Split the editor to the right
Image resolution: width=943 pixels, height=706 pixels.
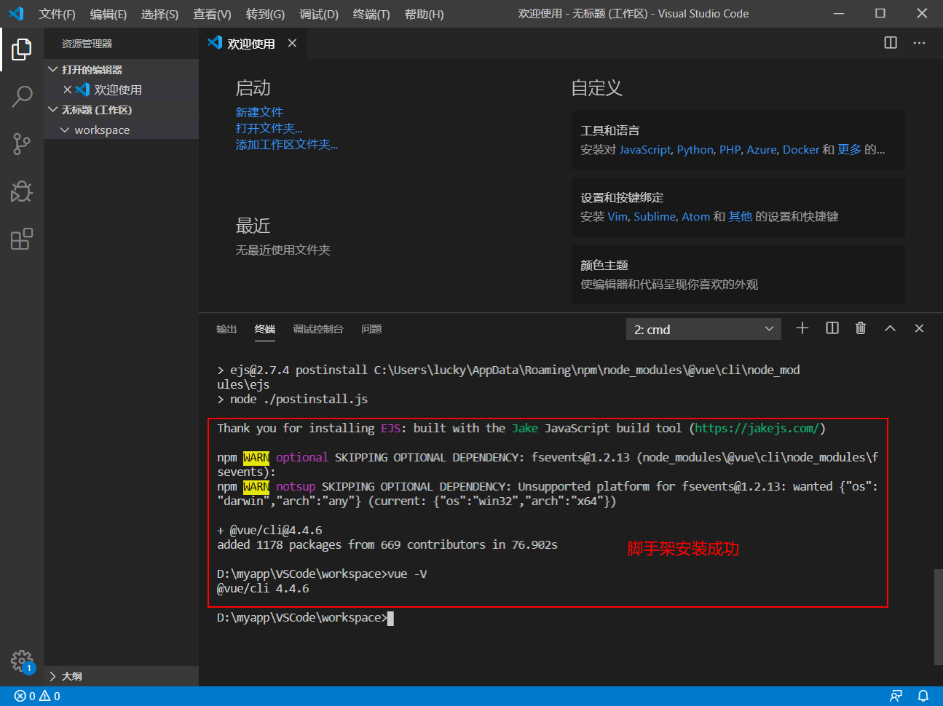[x=891, y=43]
